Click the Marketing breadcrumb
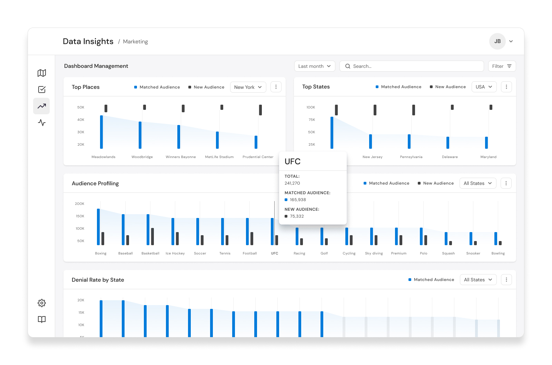The image size is (552, 365). [x=135, y=42]
